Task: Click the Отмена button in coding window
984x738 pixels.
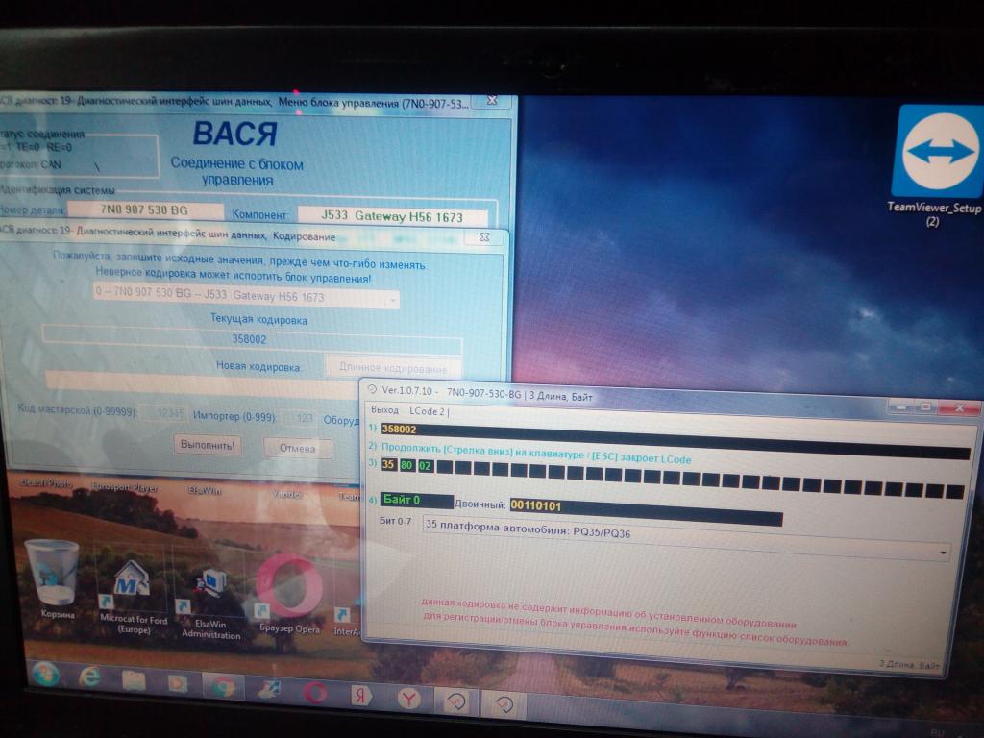Action: click(x=298, y=448)
